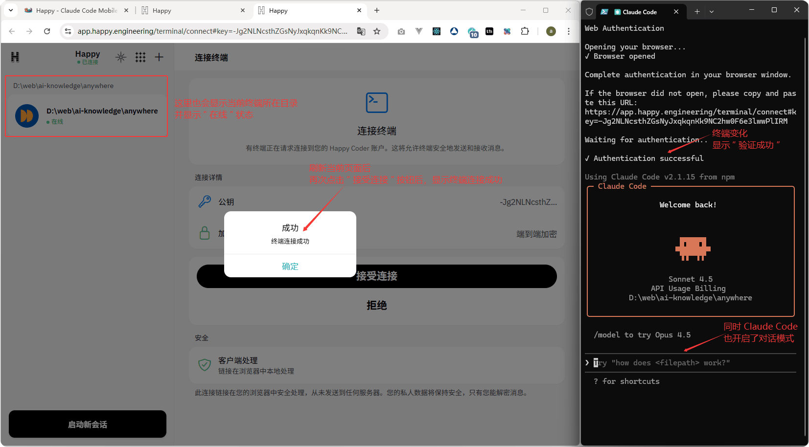Viewport: 809px width, 447px height.
Task: Open the D:\web\ai-knowledge\anywhere session
Action: [x=87, y=115]
